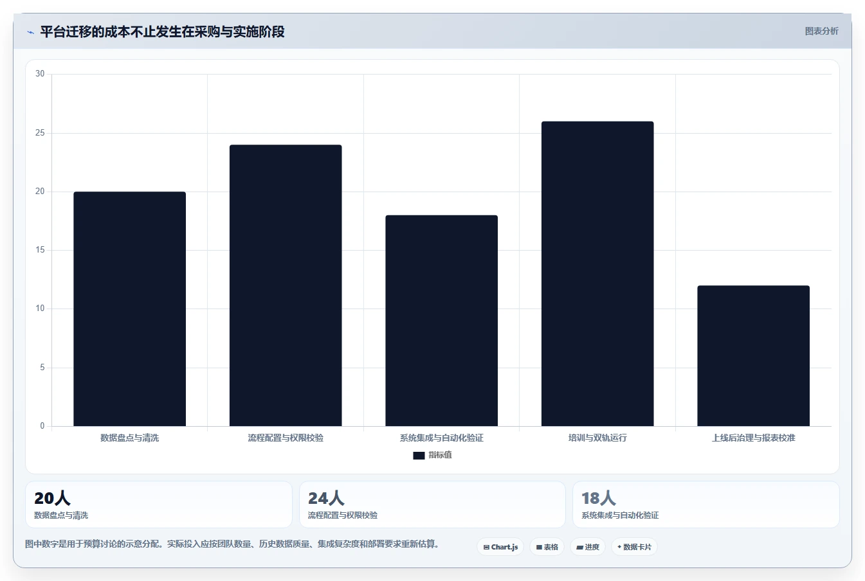Open the 20人 data card
This screenshot has height=581, width=865.
click(x=159, y=505)
